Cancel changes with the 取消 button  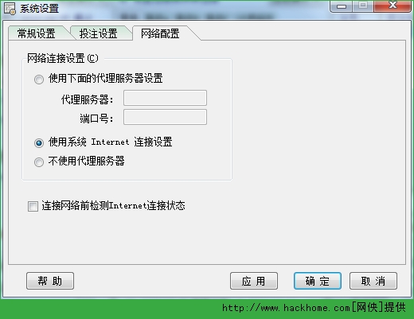[x=373, y=281]
